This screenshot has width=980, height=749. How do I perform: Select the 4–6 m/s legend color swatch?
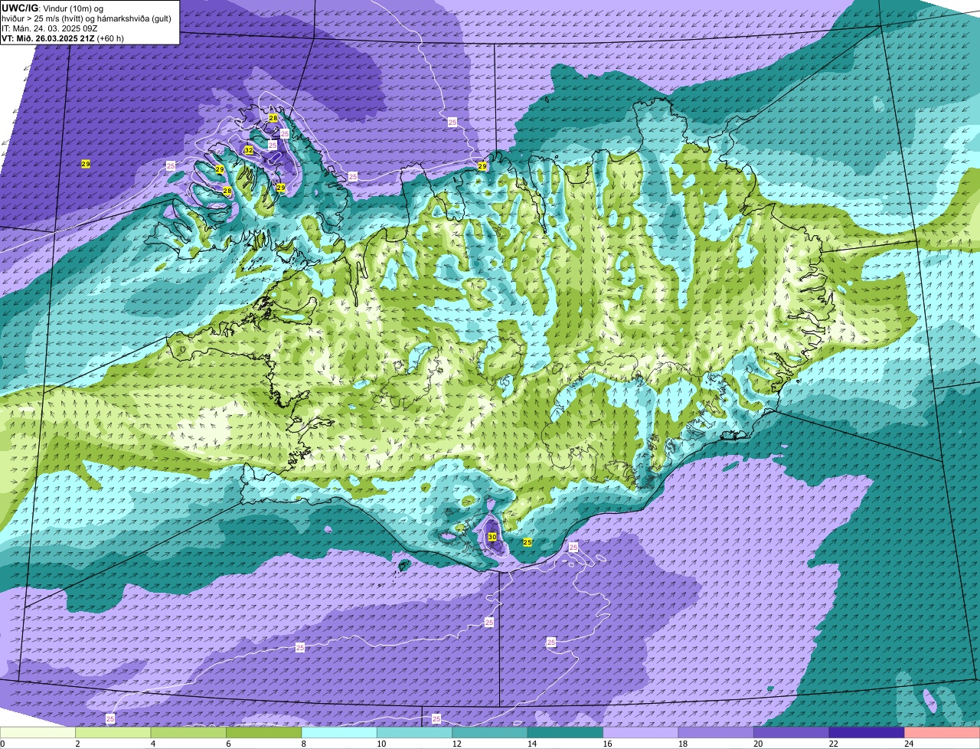(188, 733)
